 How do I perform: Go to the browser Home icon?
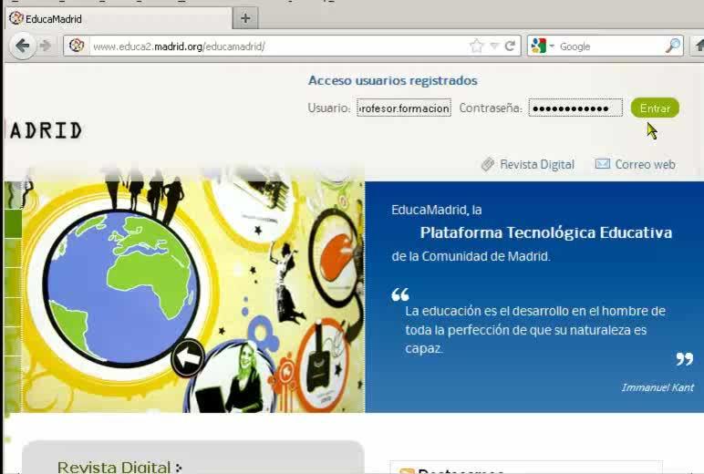pyautogui.click(x=699, y=46)
